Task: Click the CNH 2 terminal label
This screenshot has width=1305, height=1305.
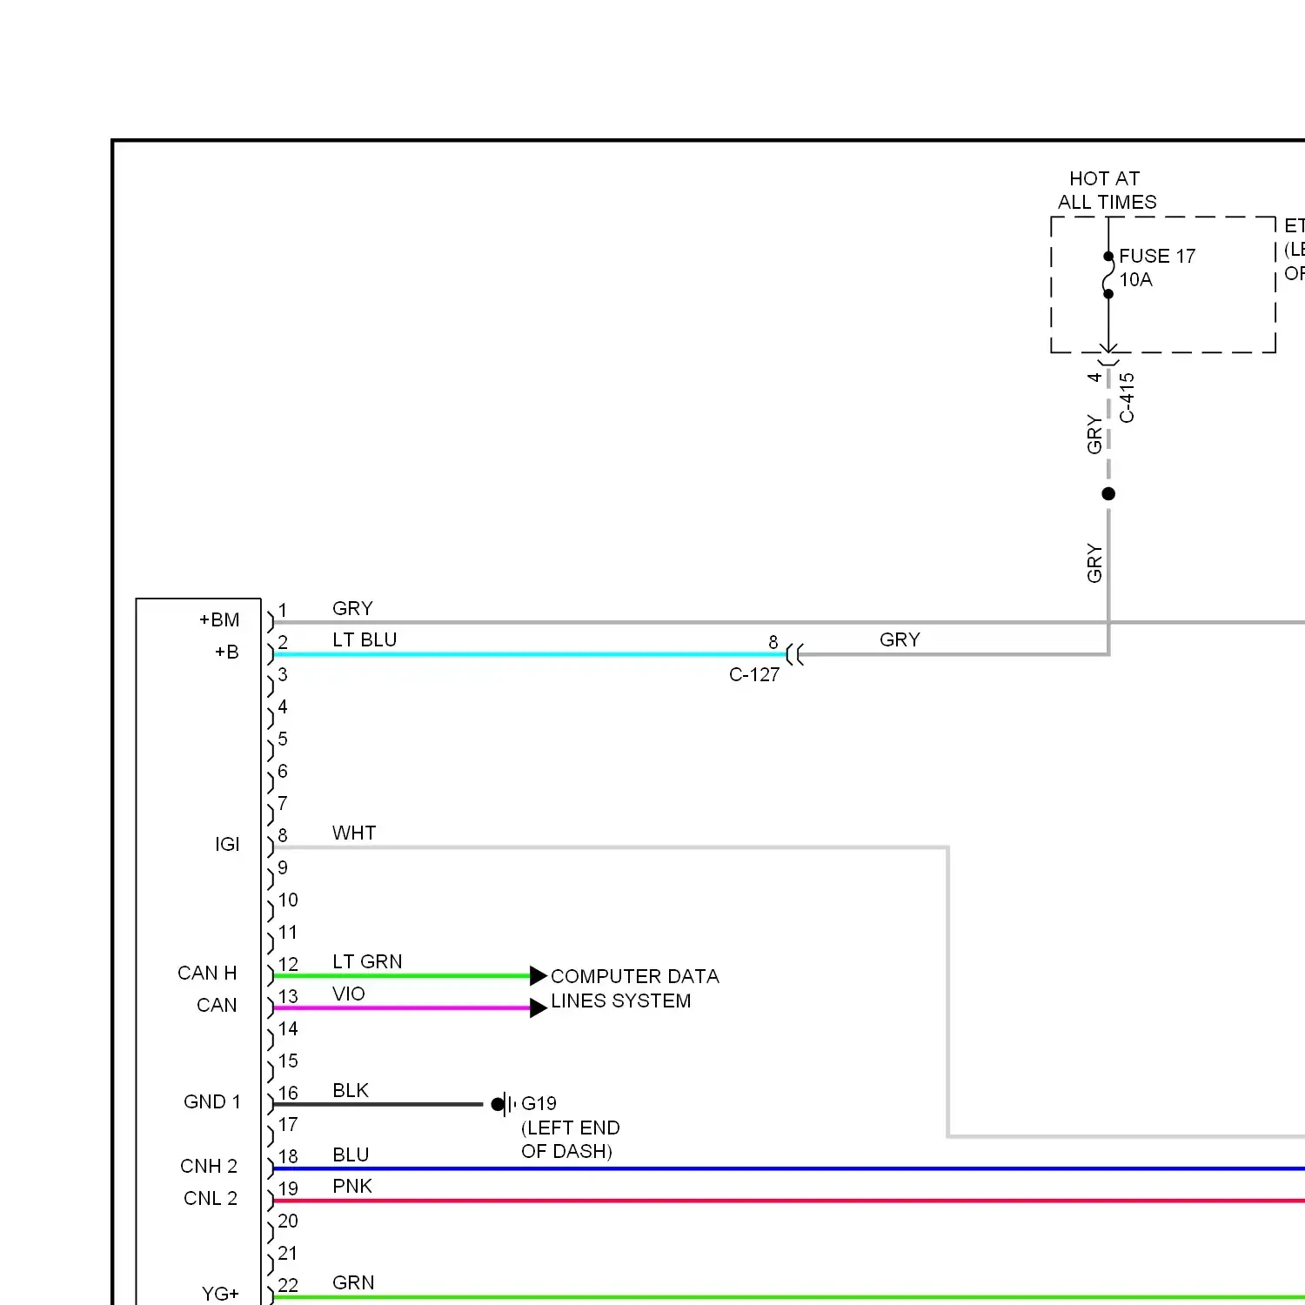Action: pos(209,1166)
